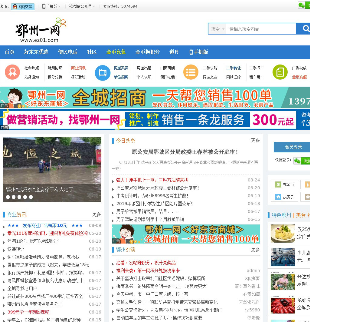363x322 pixels.
Task: Select the last carousel dot indicator
Action: click(31, 197)
